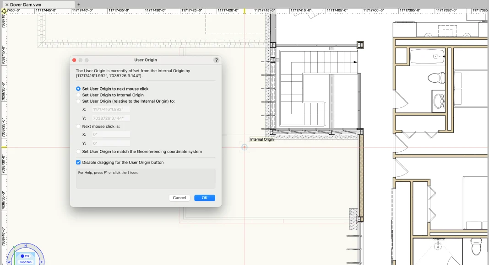The image size is (489, 265).
Task: Select Set User Origin to Internal Origin
Action: click(x=78, y=95)
